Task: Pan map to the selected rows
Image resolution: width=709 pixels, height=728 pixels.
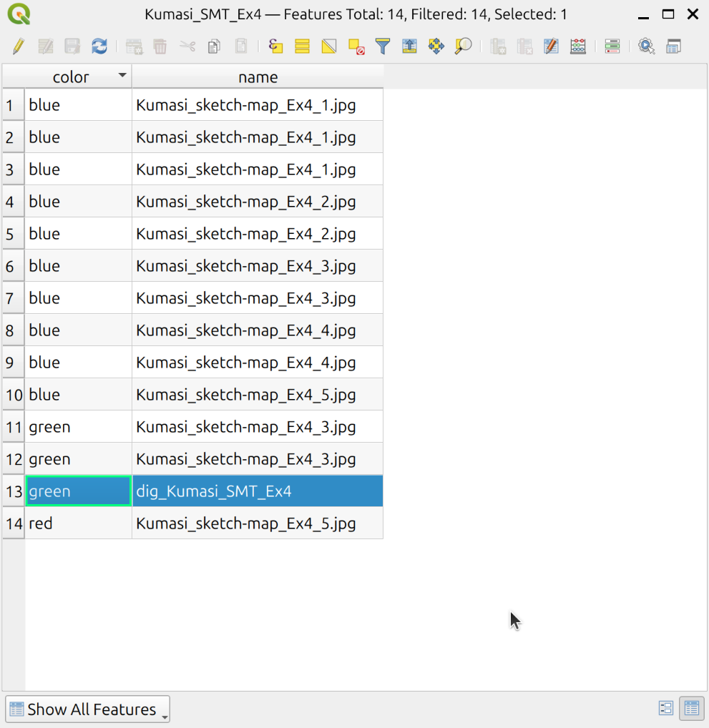Action: (x=436, y=46)
